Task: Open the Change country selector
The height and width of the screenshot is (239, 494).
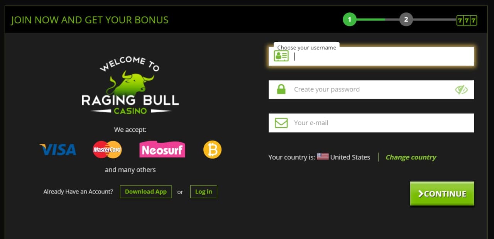Action: (411, 157)
